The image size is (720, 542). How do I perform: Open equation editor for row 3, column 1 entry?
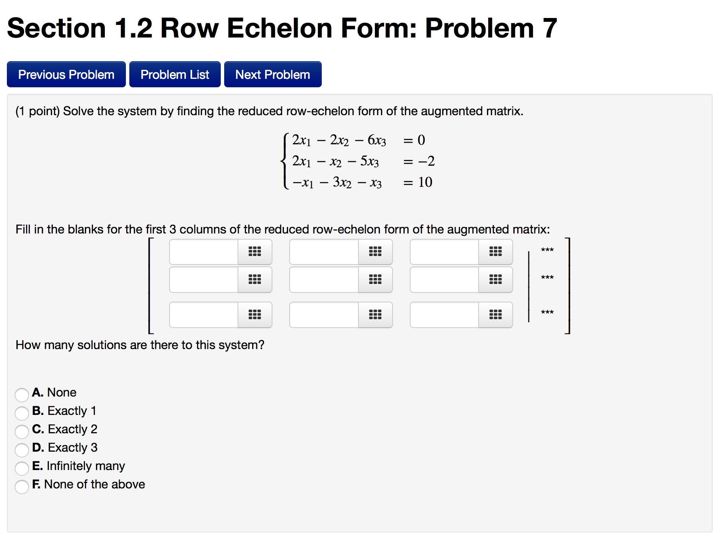coord(255,315)
